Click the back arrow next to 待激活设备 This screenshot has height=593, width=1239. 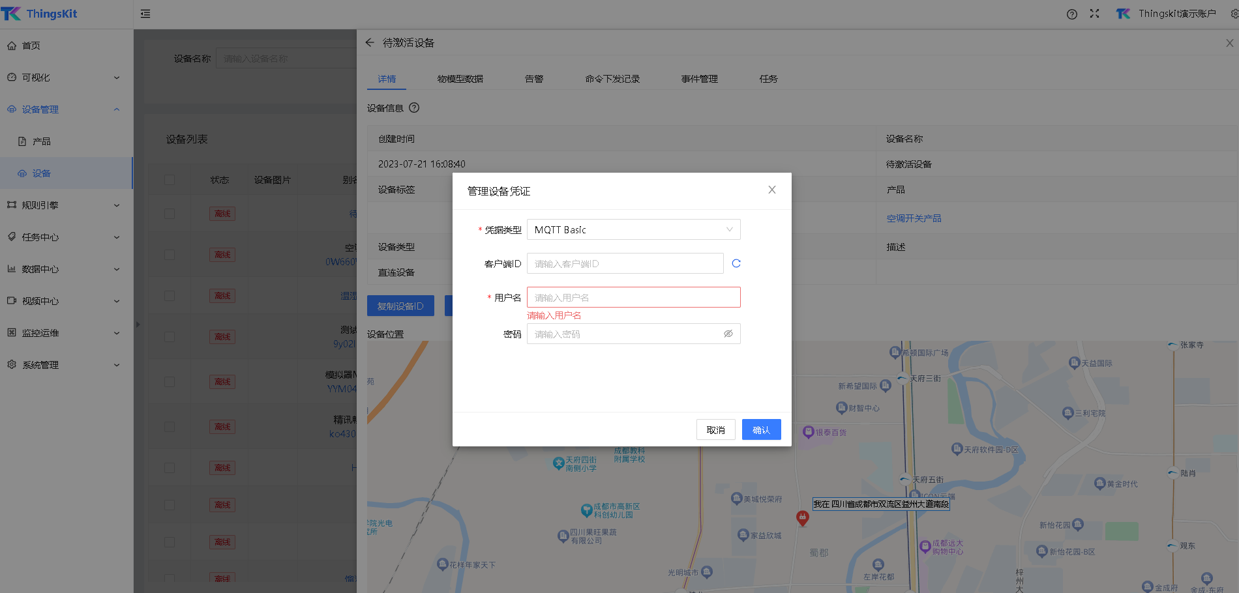pyautogui.click(x=370, y=42)
